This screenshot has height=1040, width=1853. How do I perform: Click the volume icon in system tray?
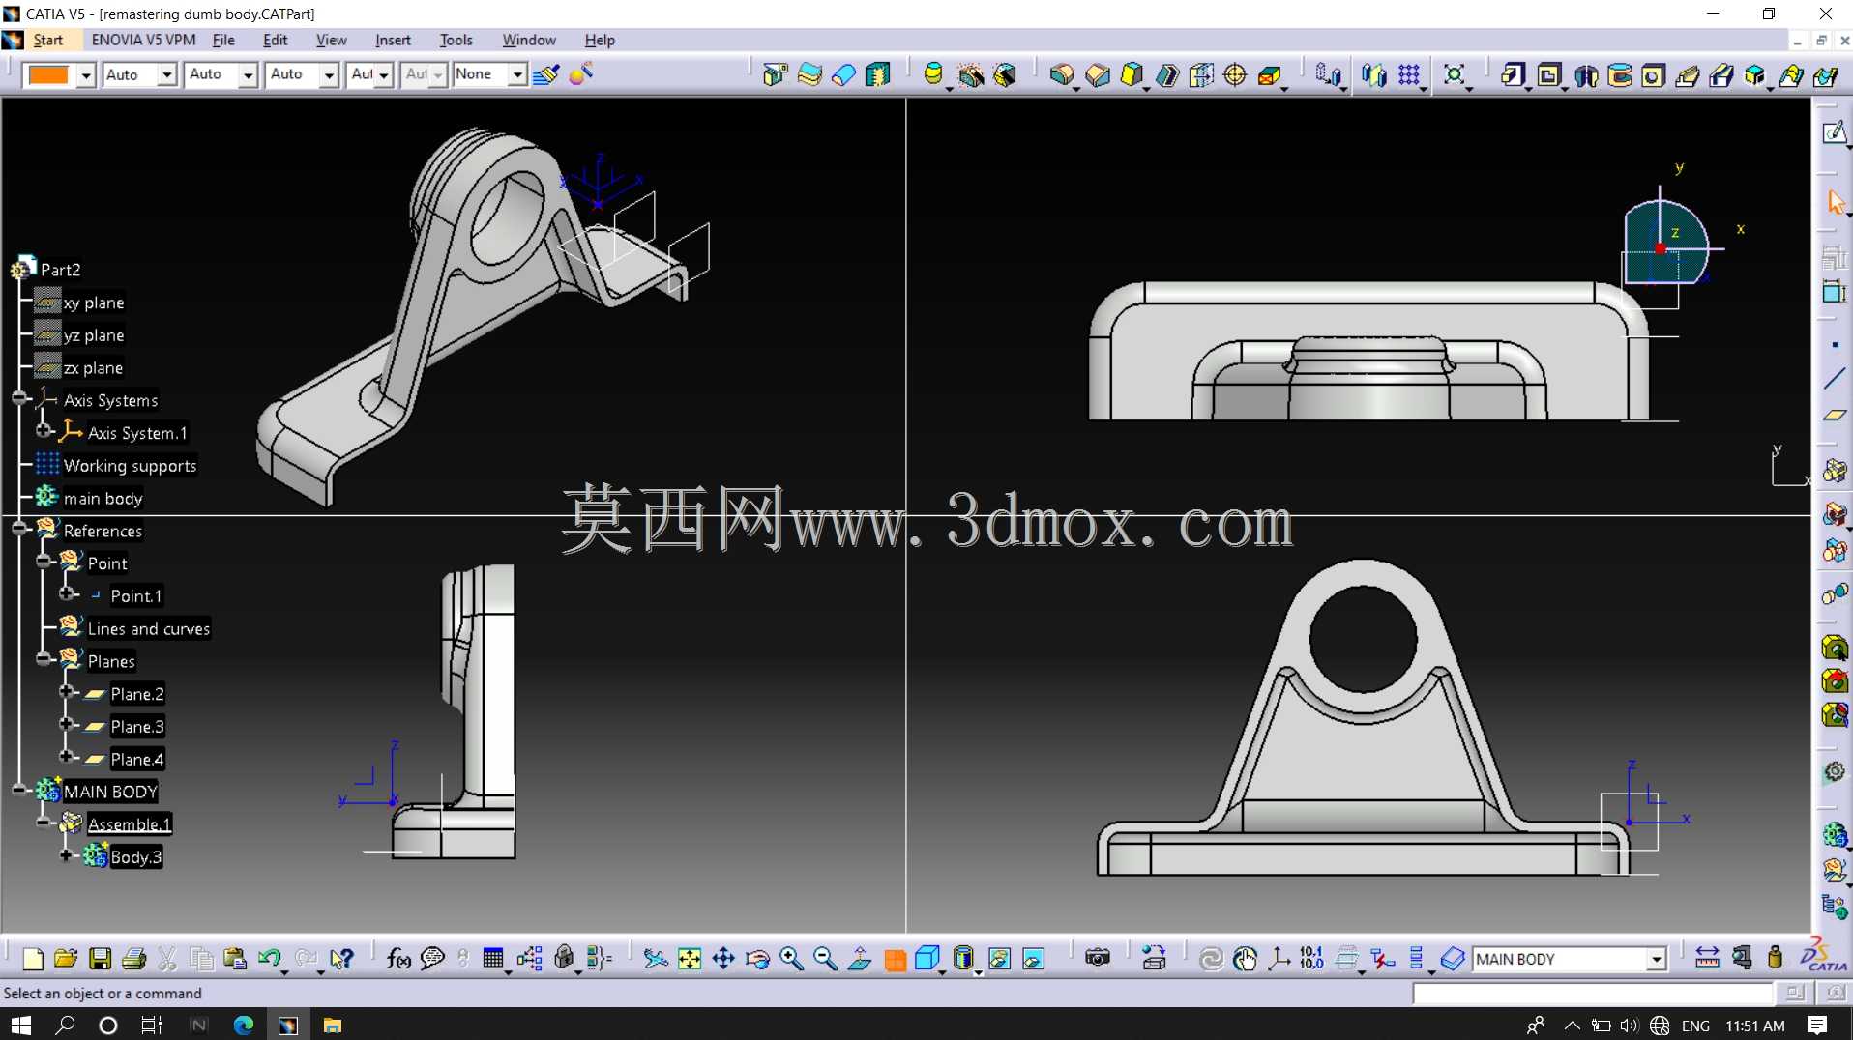point(1630,1026)
